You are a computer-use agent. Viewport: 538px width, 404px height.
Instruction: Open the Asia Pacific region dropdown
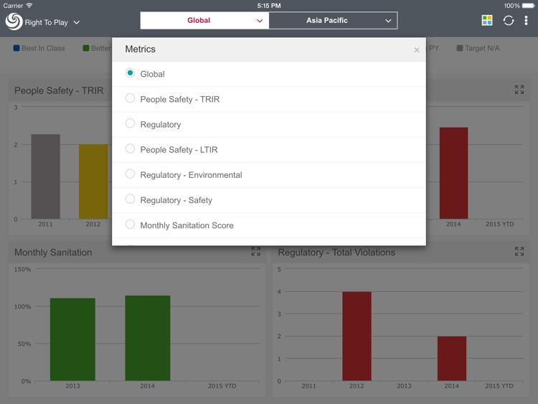[333, 21]
